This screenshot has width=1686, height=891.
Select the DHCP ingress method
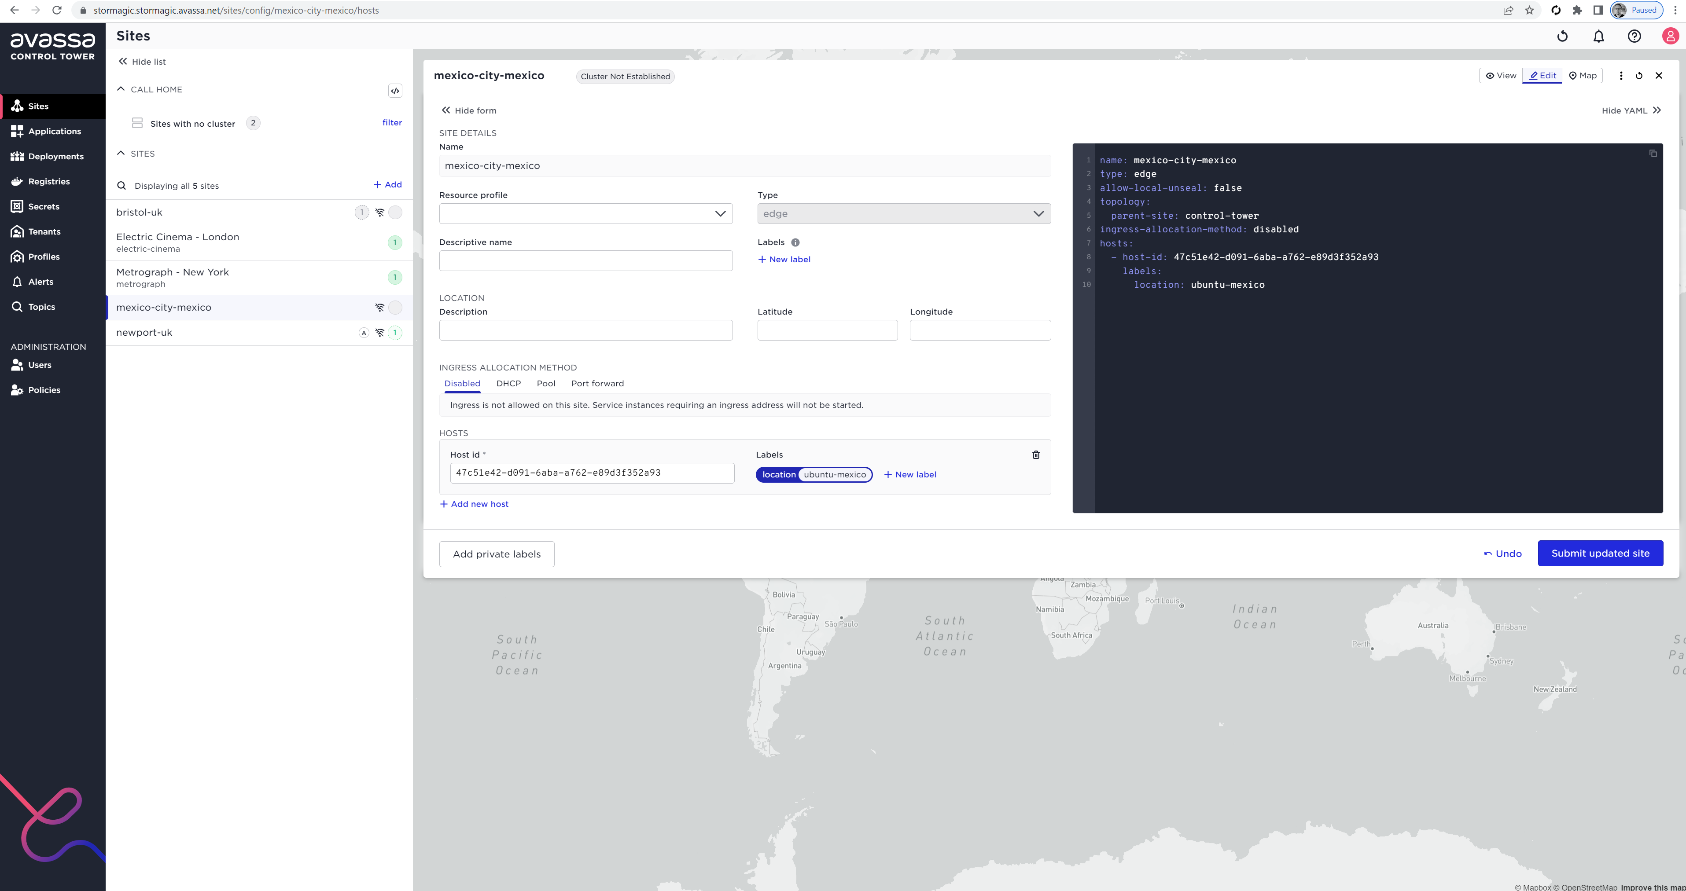508,384
